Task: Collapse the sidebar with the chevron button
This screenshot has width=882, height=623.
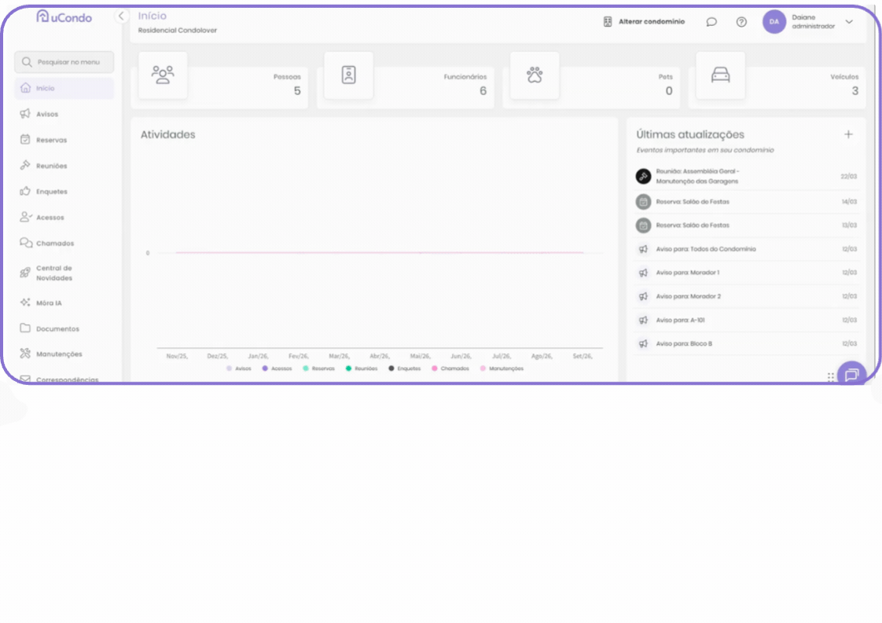Action: (121, 16)
